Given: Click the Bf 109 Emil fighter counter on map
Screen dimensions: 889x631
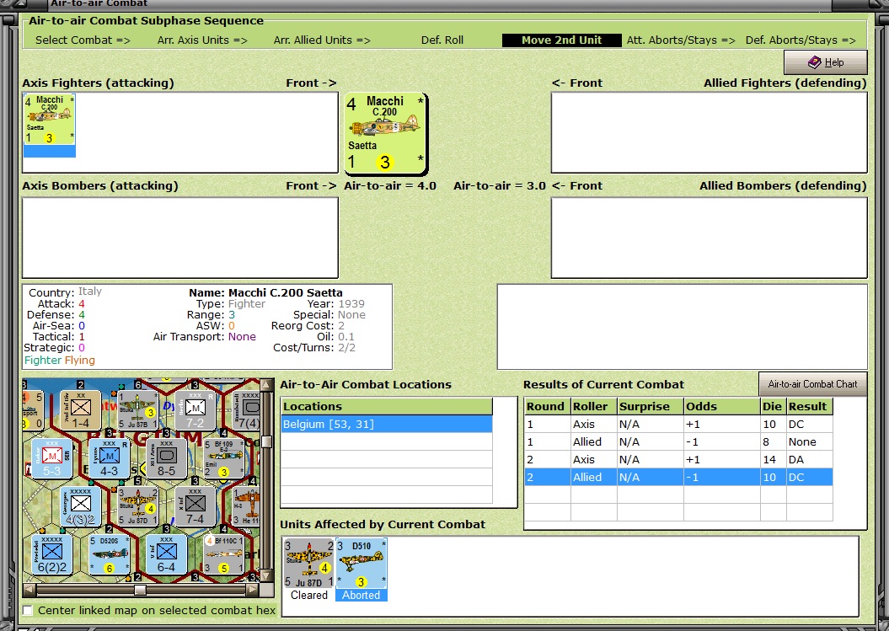Looking at the screenshot, I should 223,458.
